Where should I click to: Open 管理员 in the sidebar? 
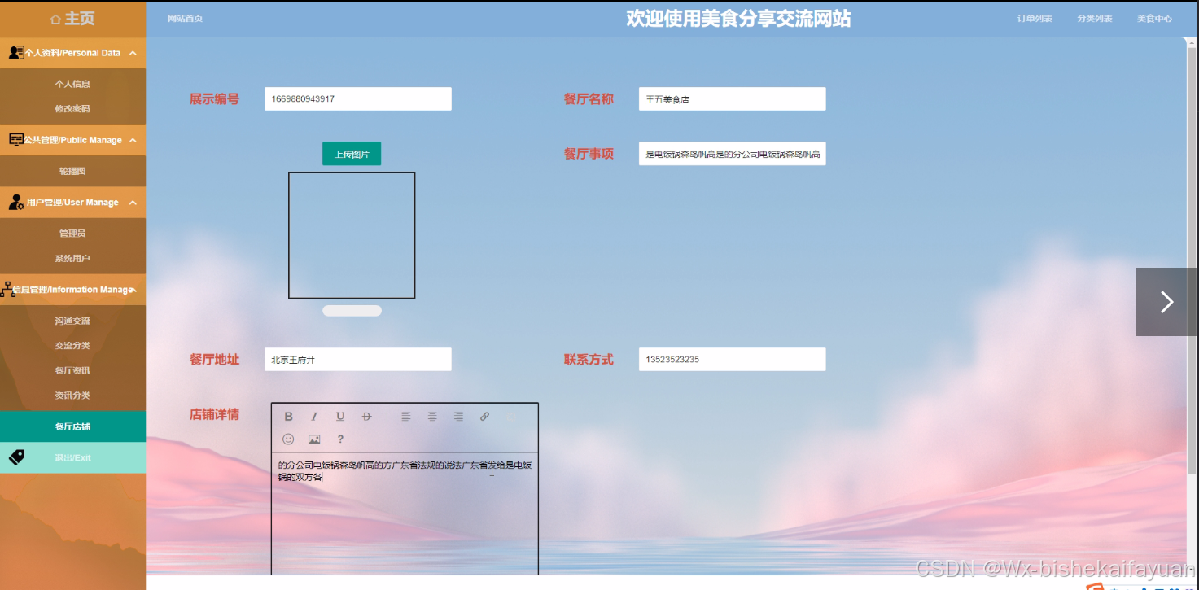click(72, 234)
